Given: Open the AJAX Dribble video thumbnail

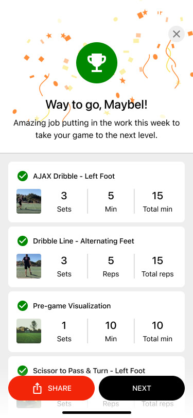Looking at the screenshot, I should [x=29, y=201].
